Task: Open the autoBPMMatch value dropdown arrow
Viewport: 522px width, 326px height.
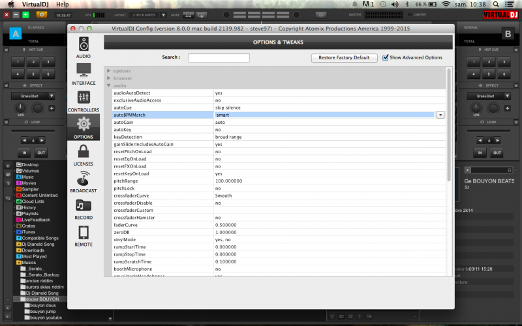Action: point(440,115)
